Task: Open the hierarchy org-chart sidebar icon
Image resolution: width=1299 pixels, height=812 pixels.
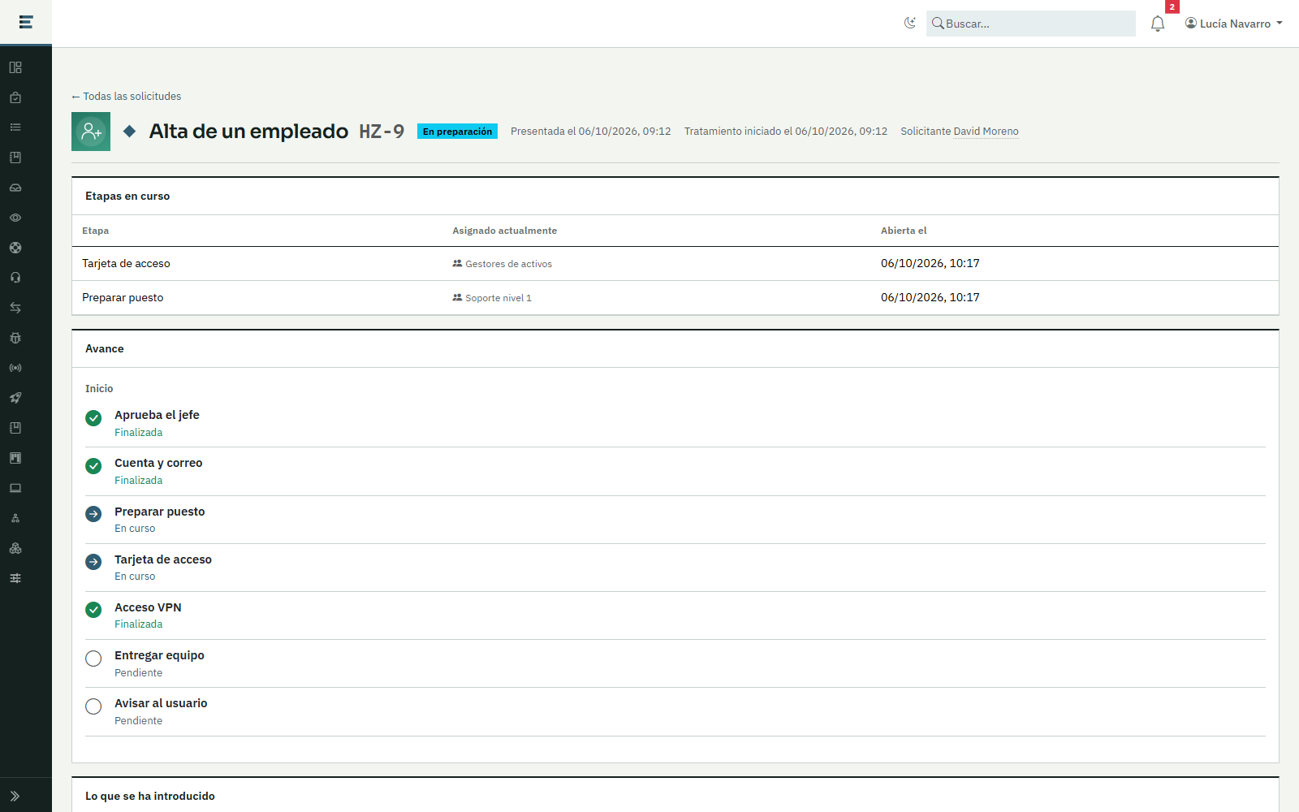Action: 15,518
